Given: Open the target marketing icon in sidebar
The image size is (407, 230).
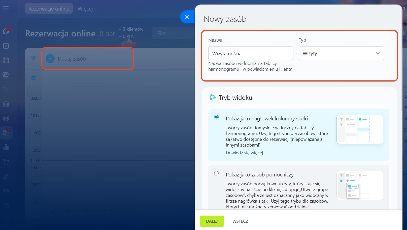Looking at the screenshot, I should [6, 118].
